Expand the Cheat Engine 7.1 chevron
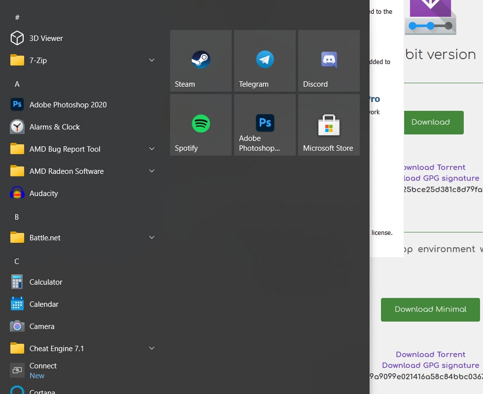The height and width of the screenshot is (394, 483). (152, 348)
